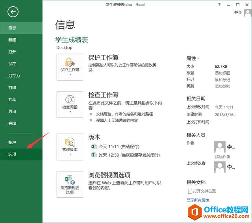Open the Export (导出) menu item
252x223 pixels.
click(x=13, y=111)
